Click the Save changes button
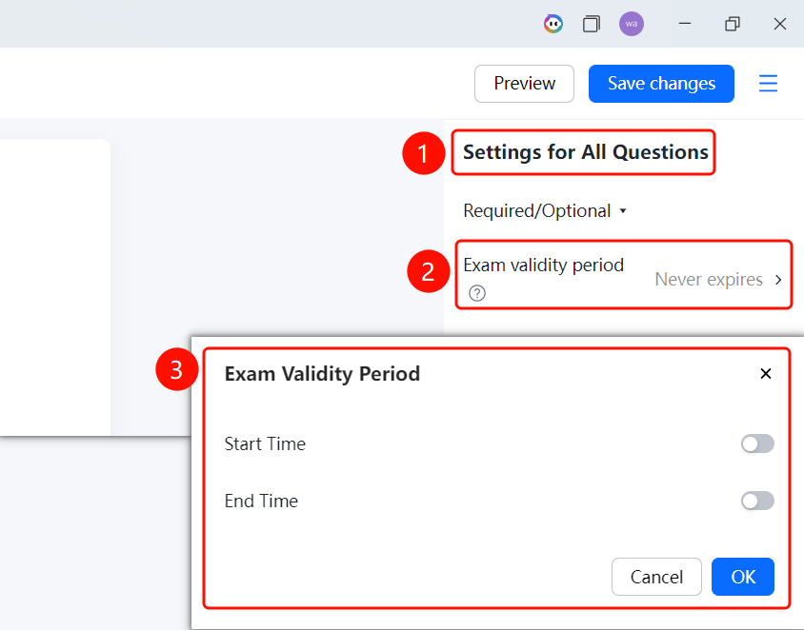This screenshot has width=804, height=630. point(661,84)
